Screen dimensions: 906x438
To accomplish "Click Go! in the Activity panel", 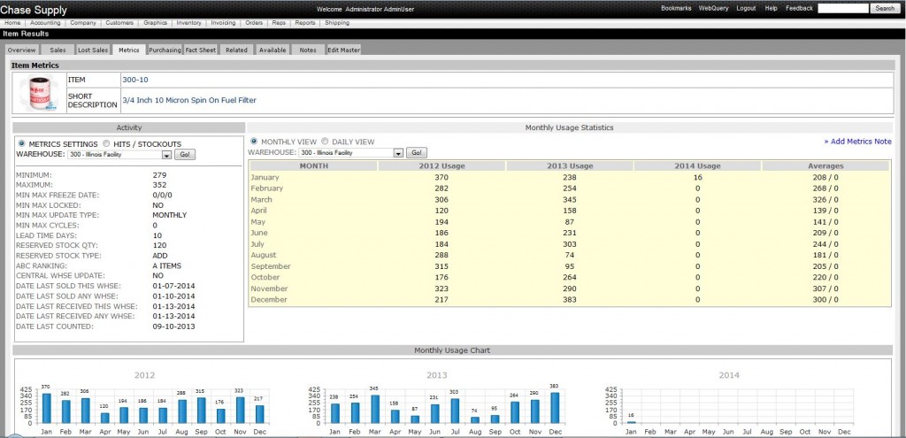I will [185, 155].
